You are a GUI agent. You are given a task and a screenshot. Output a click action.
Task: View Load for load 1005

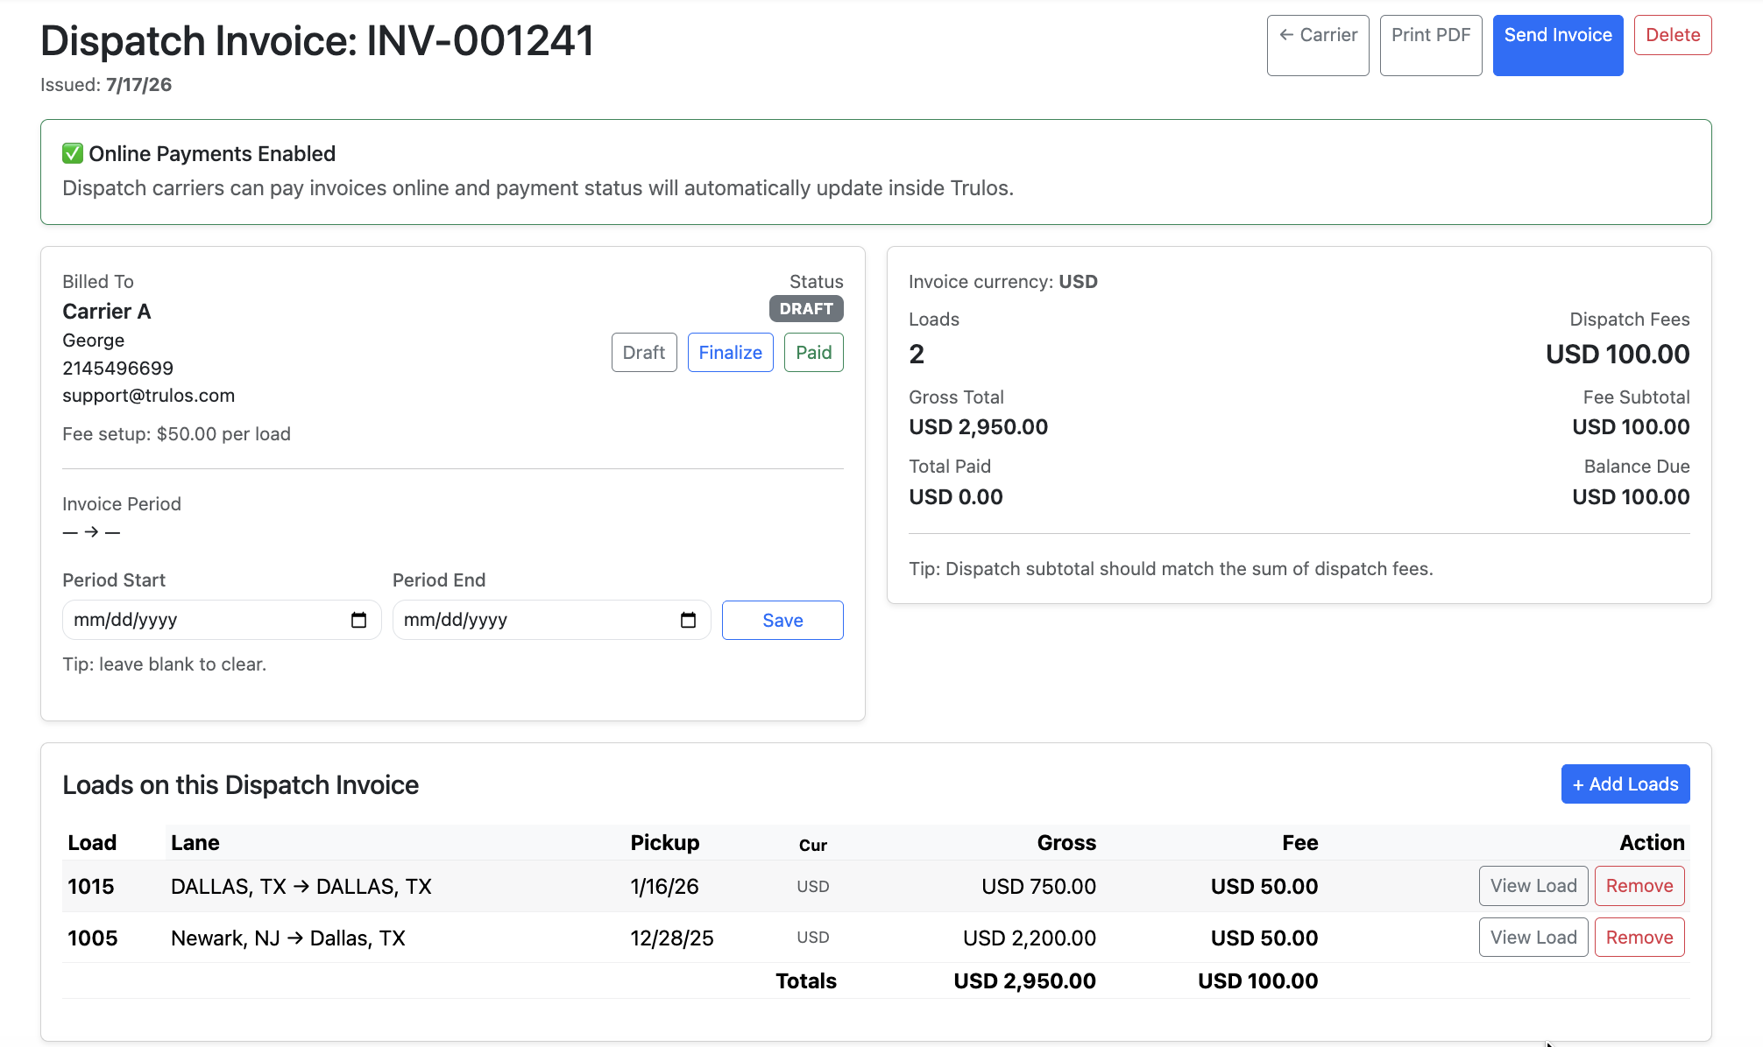(1533, 938)
